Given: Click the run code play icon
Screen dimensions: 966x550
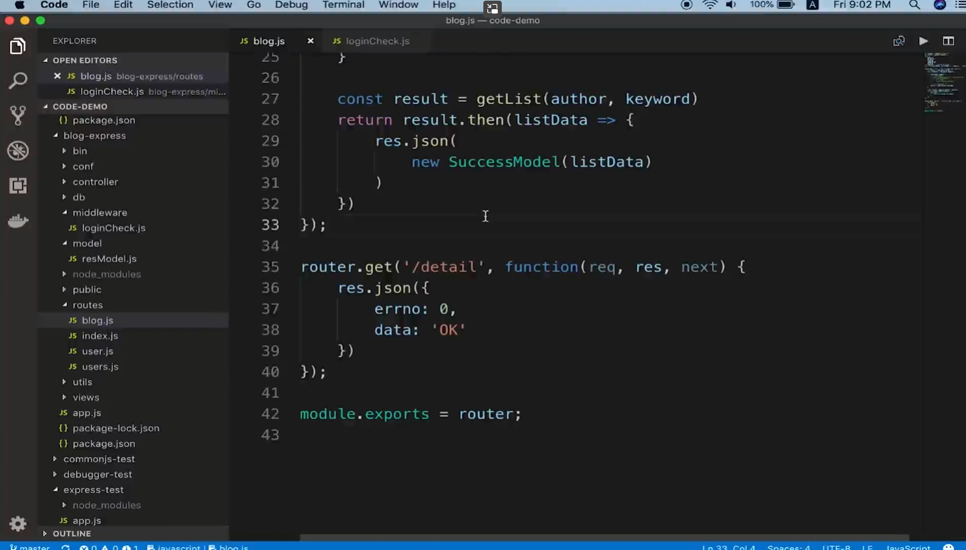Looking at the screenshot, I should click(x=923, y=41).
